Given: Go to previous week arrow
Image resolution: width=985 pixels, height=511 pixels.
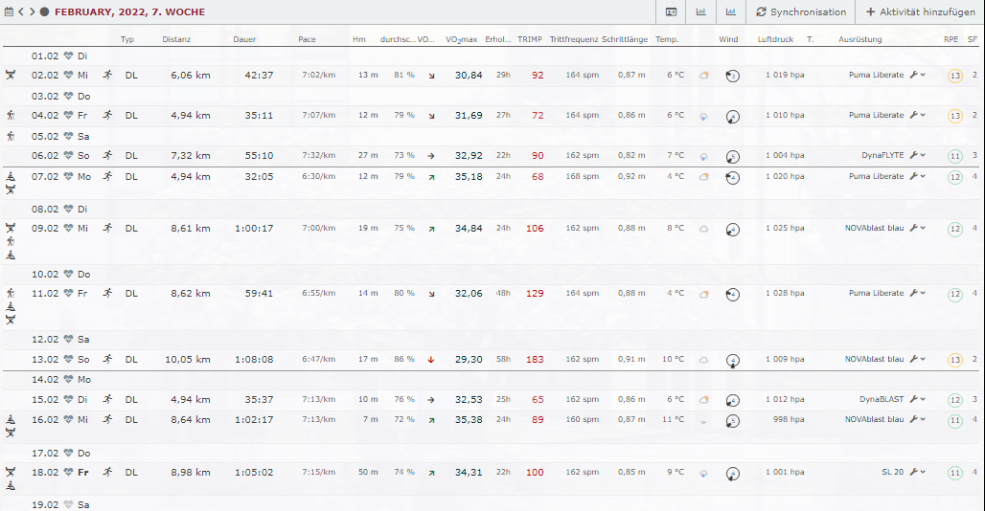Looking at the screenshot, I should (21, 12).
